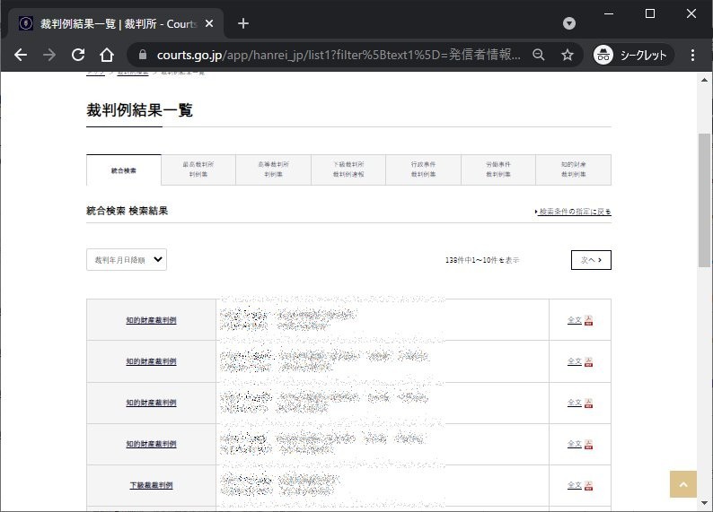The image size is (713, 512).
Task: Open 全文 link in 下級裁判例 row
Action: (575, 485)
